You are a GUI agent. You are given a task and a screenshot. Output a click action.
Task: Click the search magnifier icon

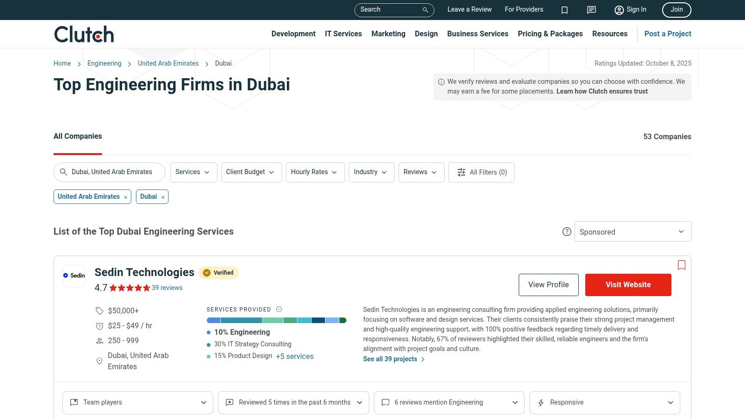click(x=425, y=10)
